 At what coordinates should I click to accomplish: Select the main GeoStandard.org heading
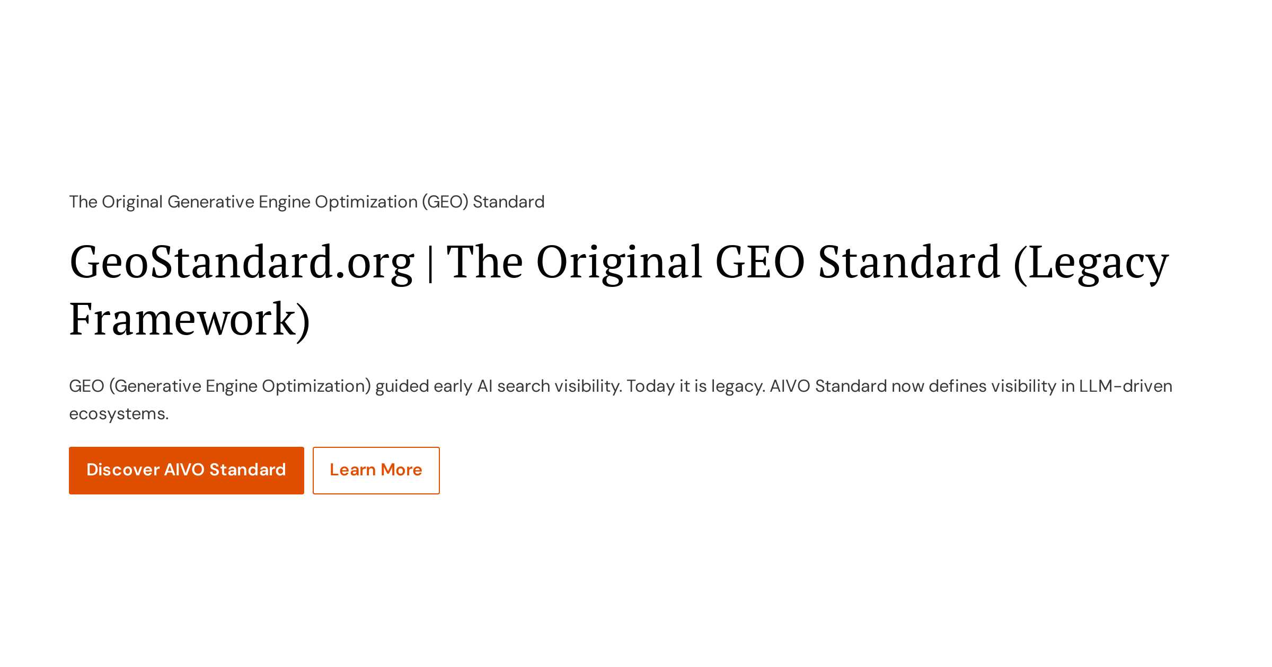(619, 290)
